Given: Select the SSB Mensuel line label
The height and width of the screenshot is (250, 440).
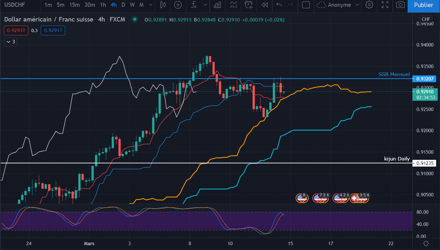Looking at the screenshot, I should click(394, 74).
